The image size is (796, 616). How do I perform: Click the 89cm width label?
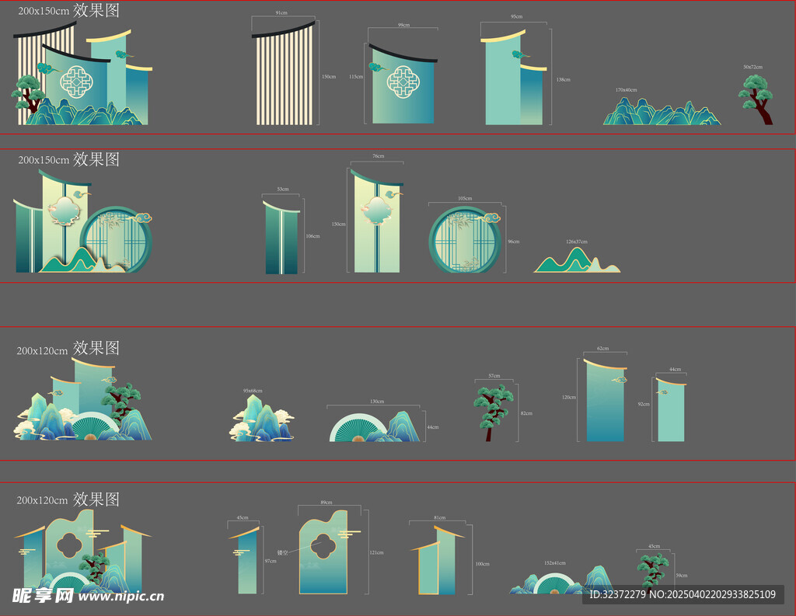tap(326, 503)
